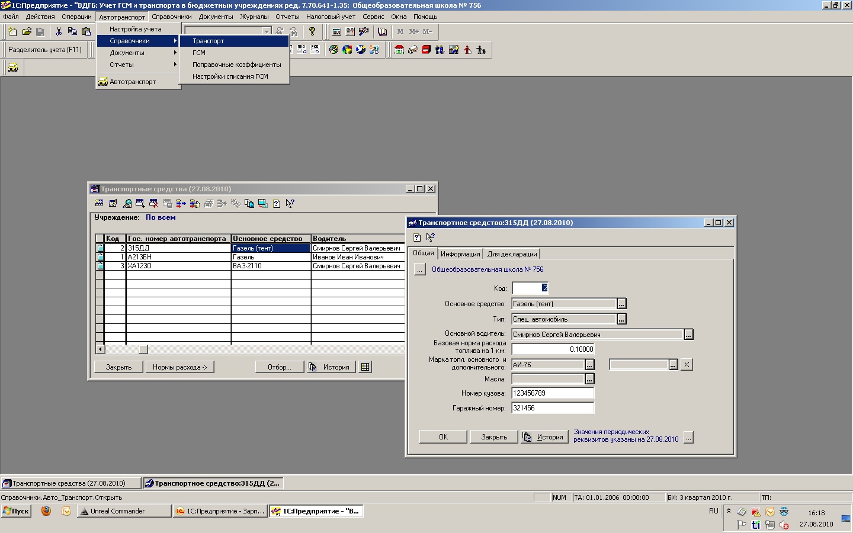Image resolution: width=853 pixels, height=533 pixels.
Task: Click the open book icon in main toolbar
Action: (382, 31)
